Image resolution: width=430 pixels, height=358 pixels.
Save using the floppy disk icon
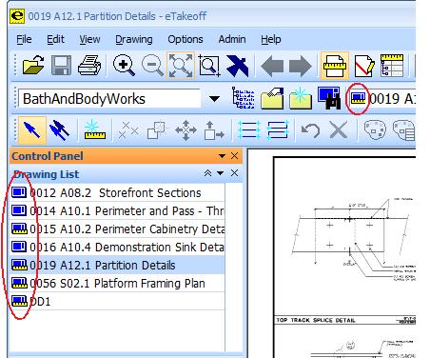[61, 66]
